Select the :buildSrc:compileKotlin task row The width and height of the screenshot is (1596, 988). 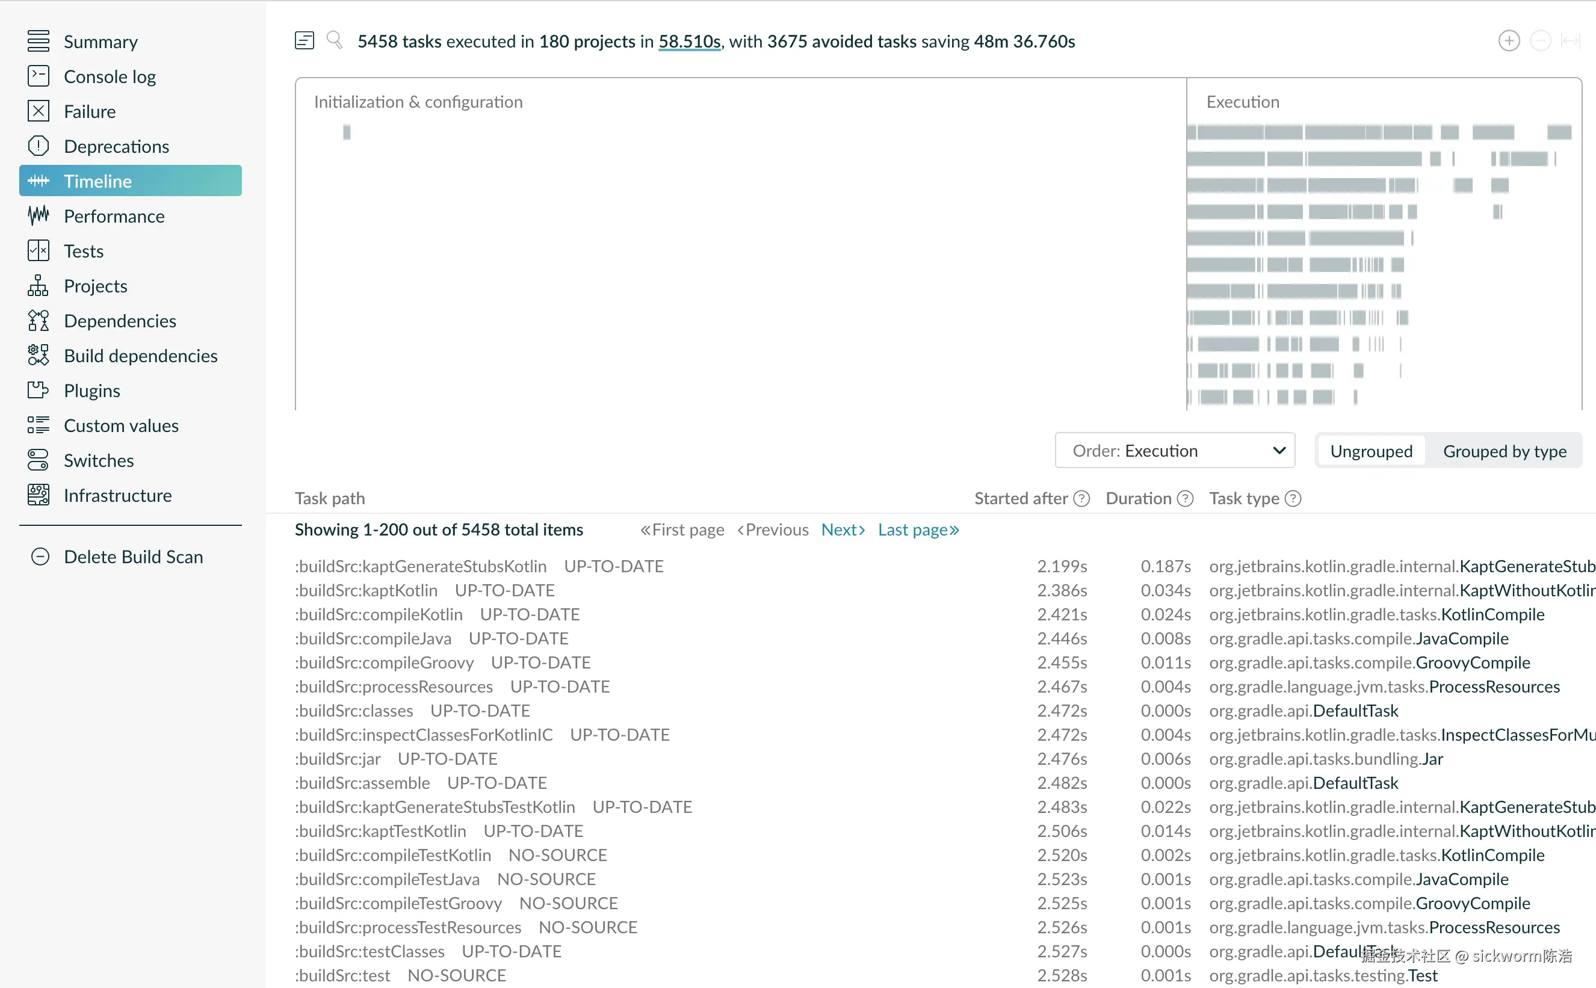(x=379, y=614)
